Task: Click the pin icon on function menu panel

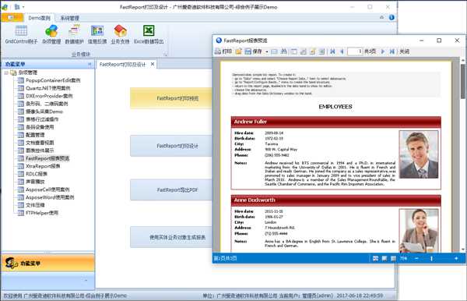Action: point(90,64)
